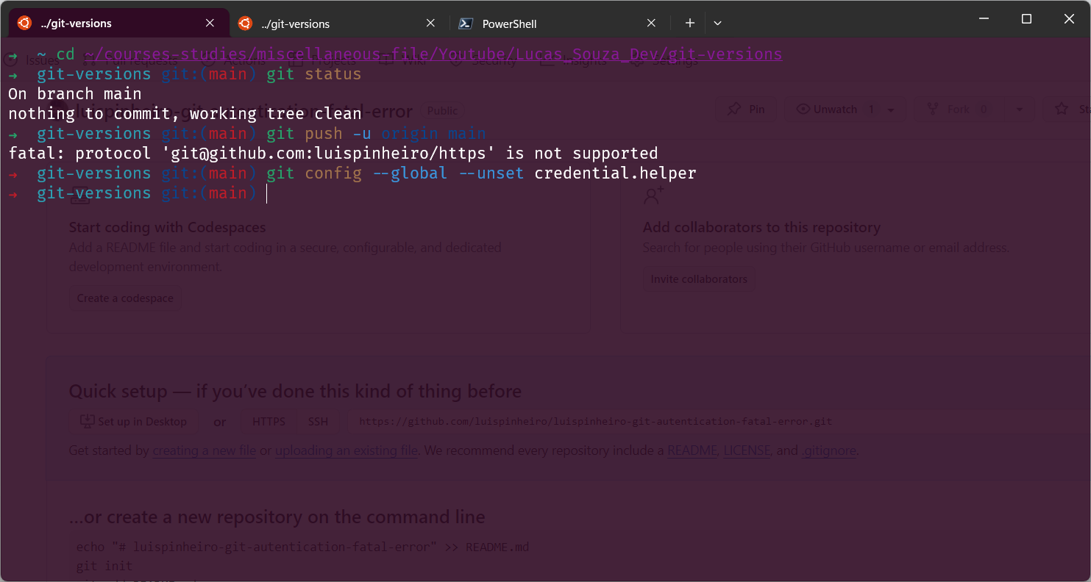Click the 'git push -u origin main' command
The image size is (1091, 582).
point(376,134)
